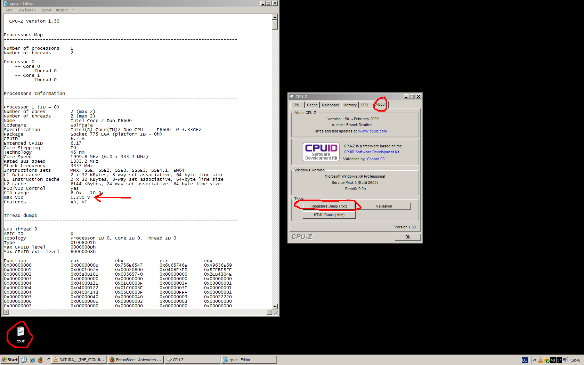Click the 'Processors Map' heading in Editor
Screen dimensions: 584x365
coord(23,35)
